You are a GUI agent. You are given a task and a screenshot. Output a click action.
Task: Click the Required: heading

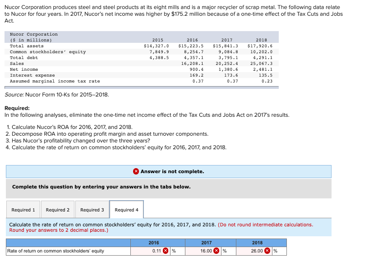click(17, 108)
